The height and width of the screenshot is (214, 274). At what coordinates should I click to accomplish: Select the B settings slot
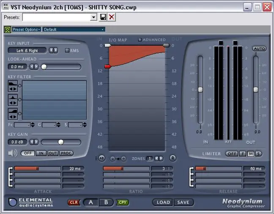pos(106,203)
